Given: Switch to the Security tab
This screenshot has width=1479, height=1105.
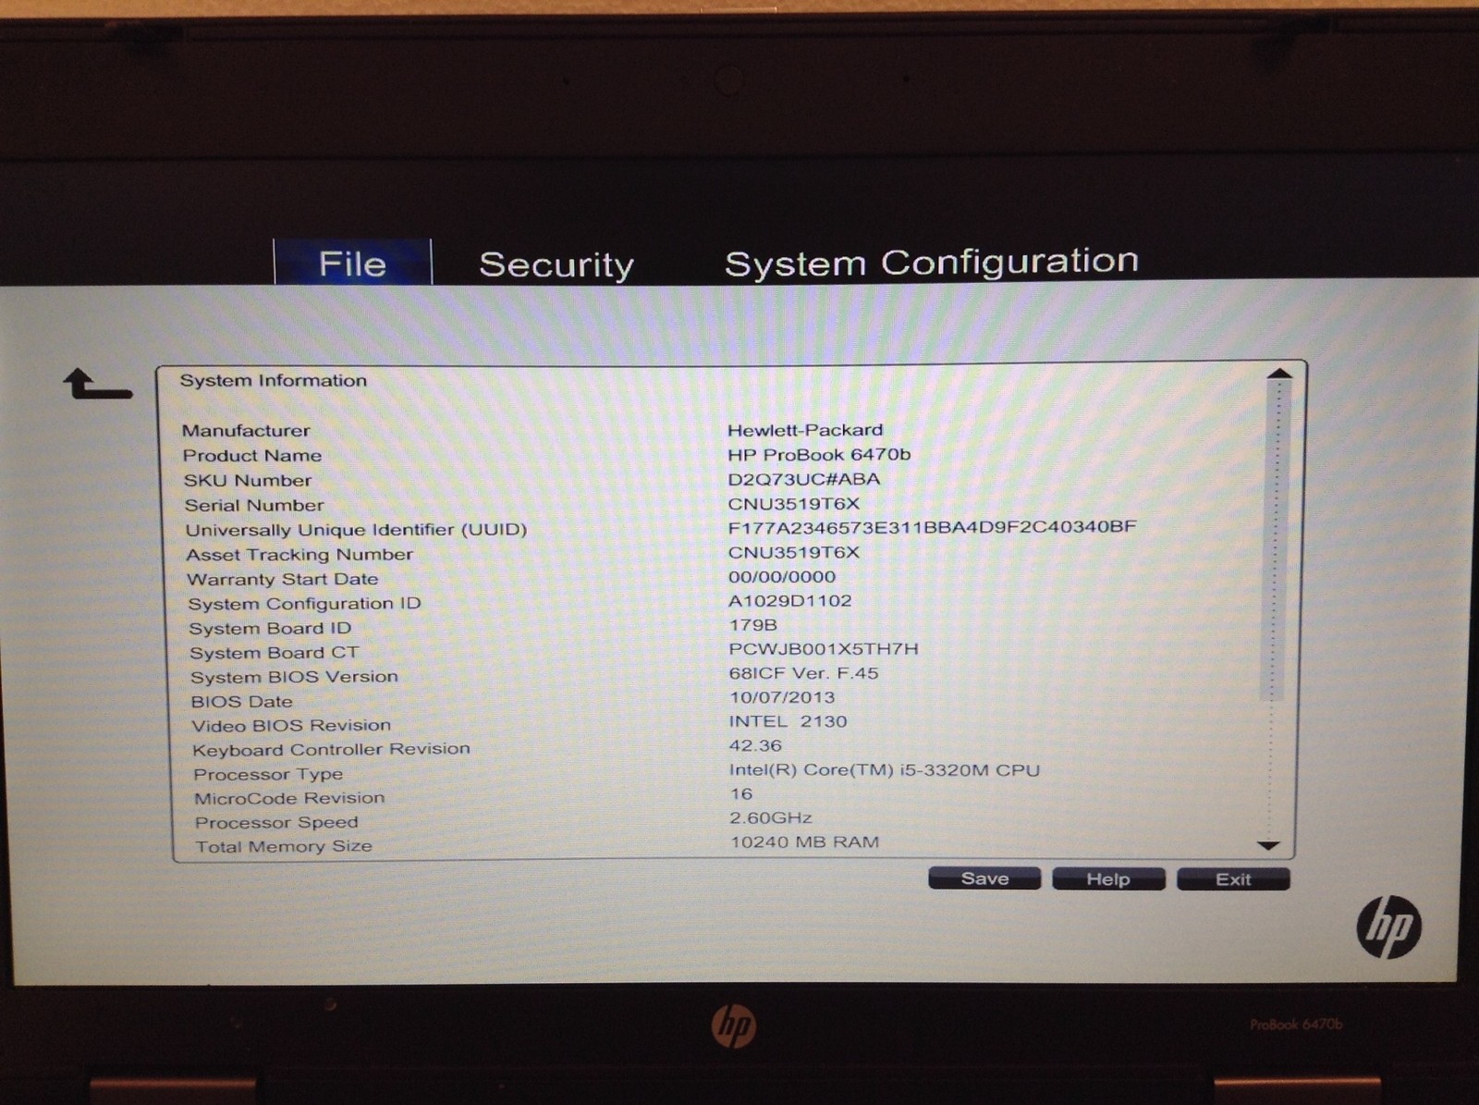Looking at the screenshot, I should (x=556, y=265).
